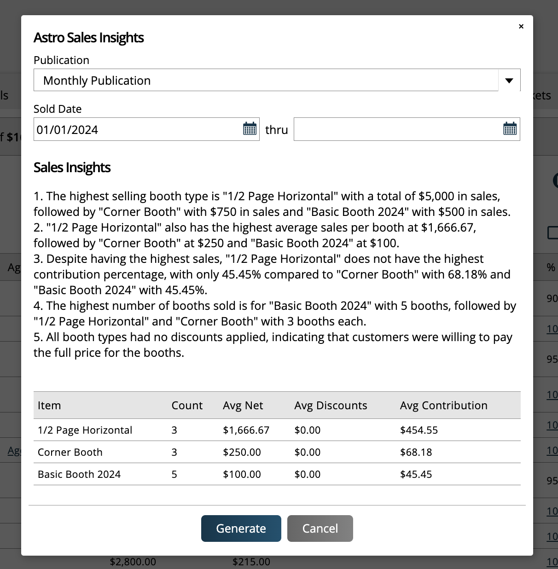
Task: Click the underlined Ag link behind the dialog
Action: click(14, 451)
